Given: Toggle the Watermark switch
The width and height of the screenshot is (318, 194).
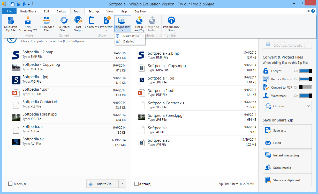Looking at the screenshot, I should pos(306,96).
